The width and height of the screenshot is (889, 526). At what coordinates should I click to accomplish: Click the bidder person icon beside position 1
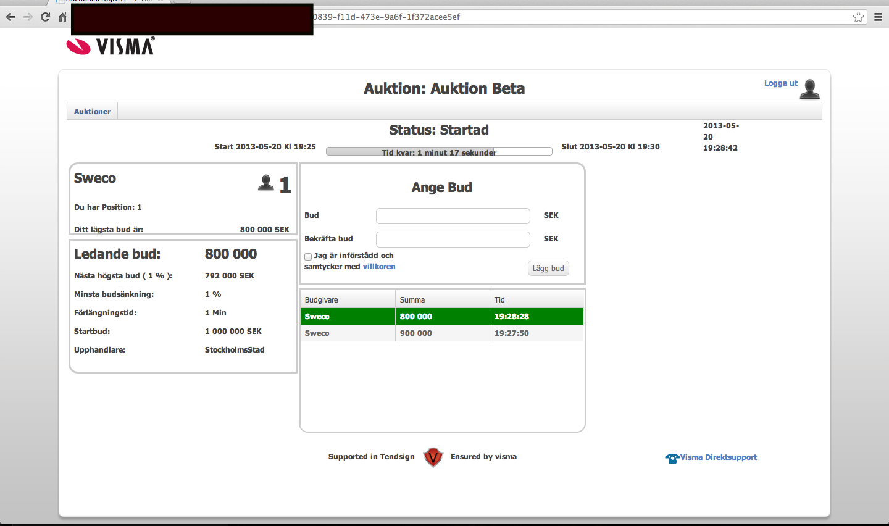[265, 183]
